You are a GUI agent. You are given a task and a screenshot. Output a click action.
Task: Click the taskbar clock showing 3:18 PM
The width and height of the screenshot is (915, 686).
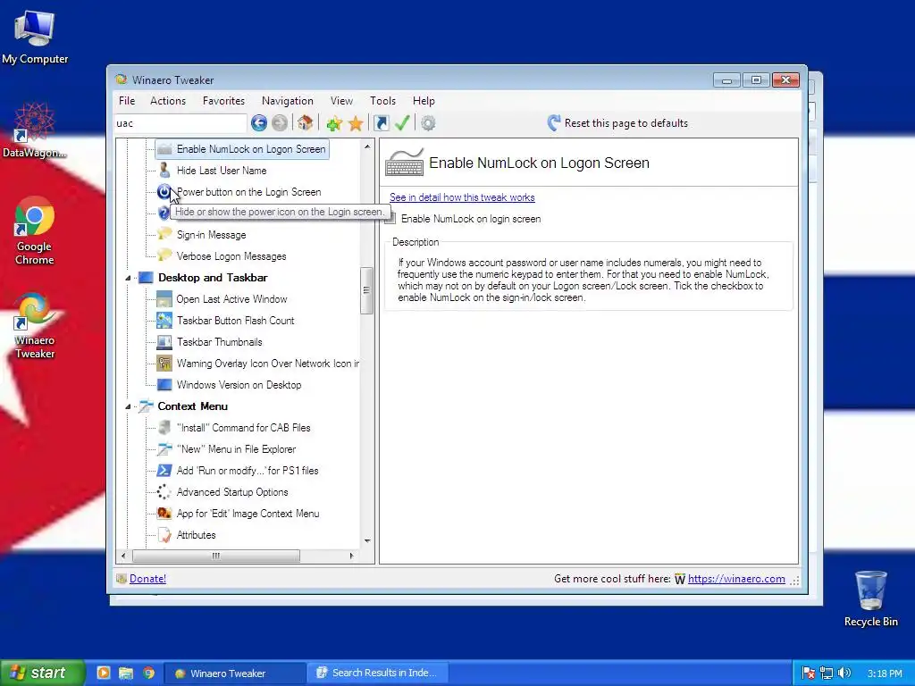(885, 673)
